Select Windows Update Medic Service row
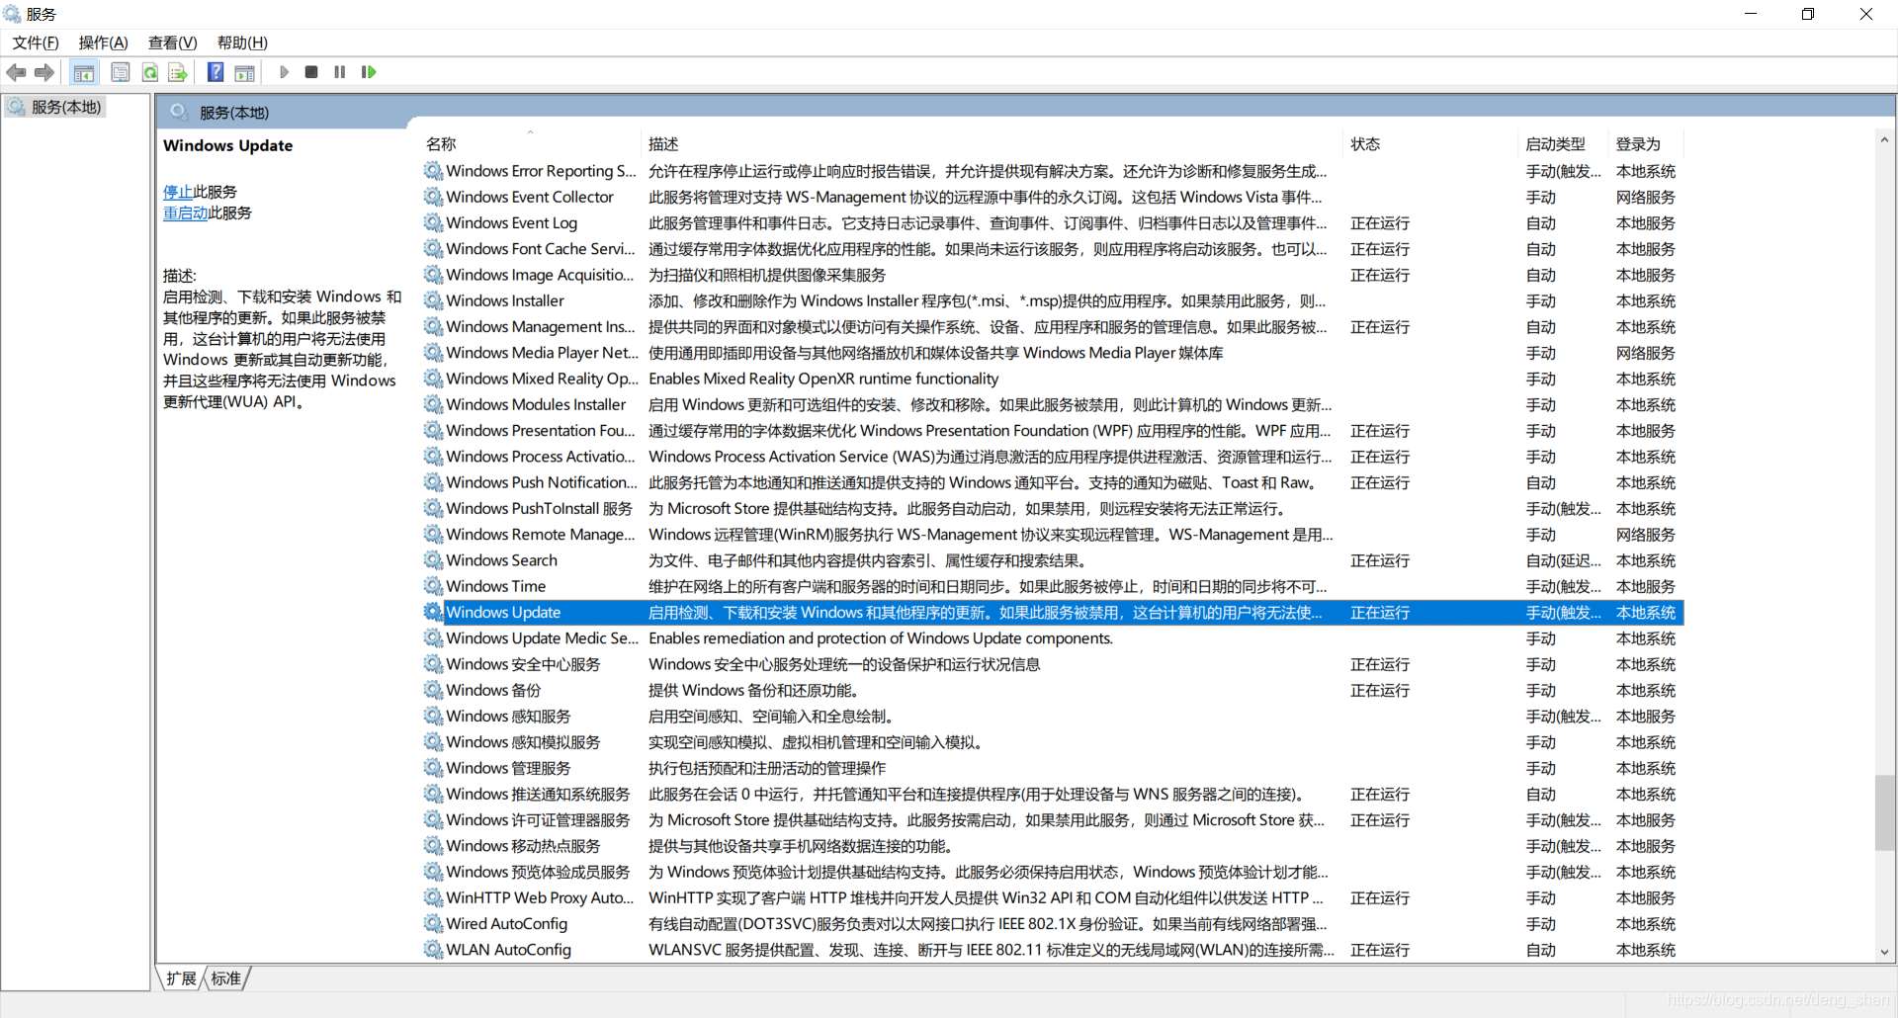This screenshot has width=1898, height=1018. [x=1053, y=638]
